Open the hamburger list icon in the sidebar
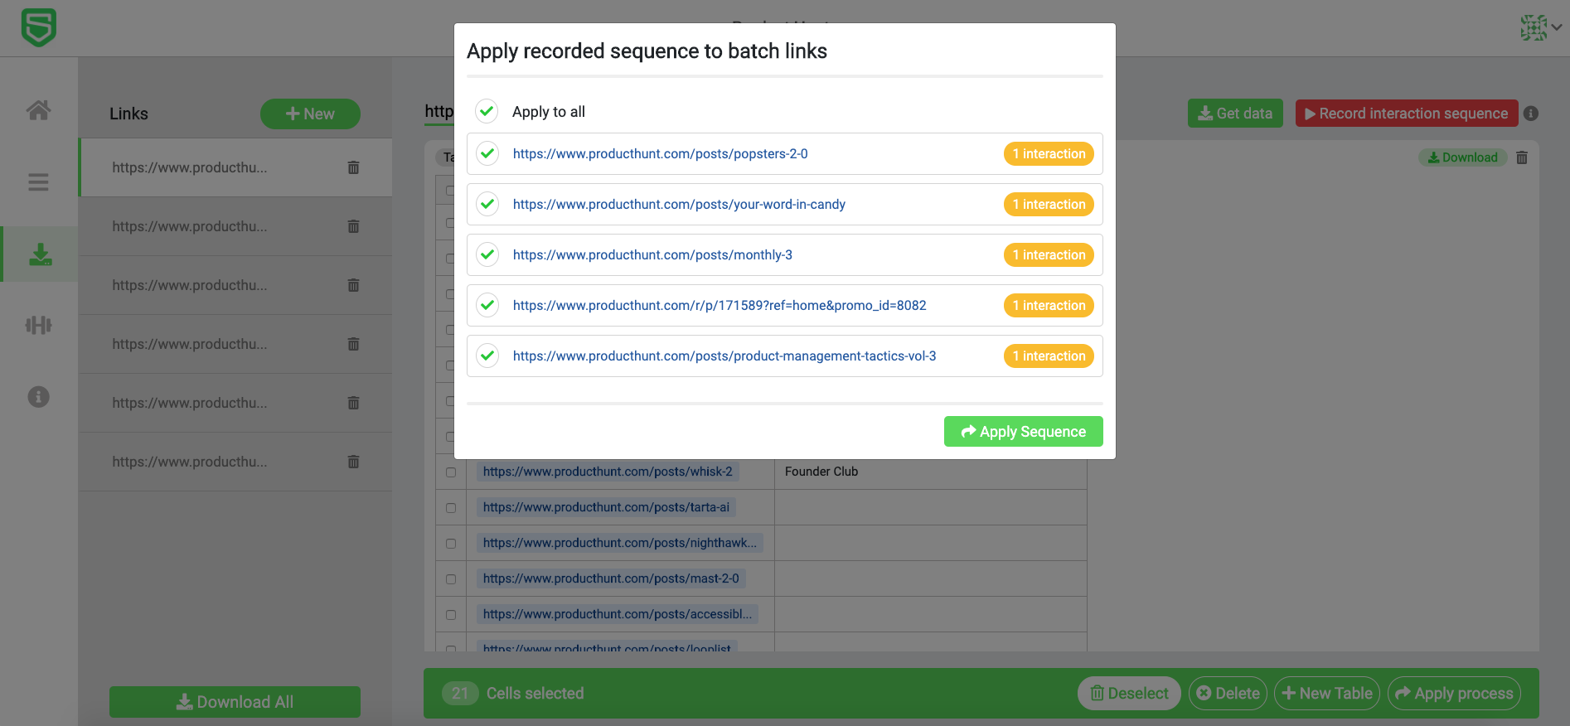Image resolution: width=1570 pixels, height=726 pixels. coord(38,182)
